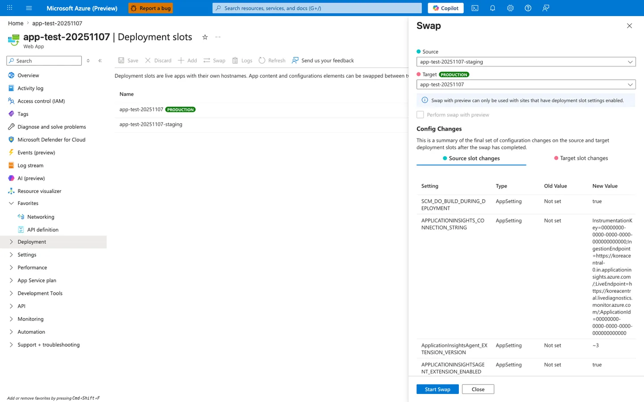Focus the global search resources field

317,8
